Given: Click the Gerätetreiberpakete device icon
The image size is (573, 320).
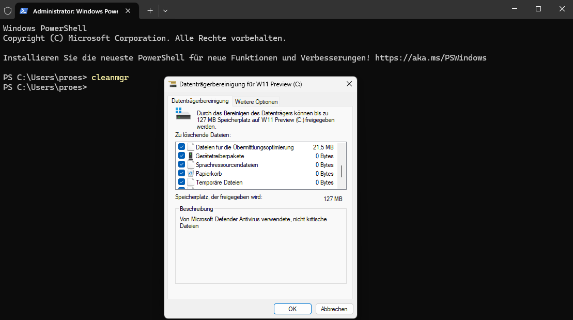Looking at the screenshot, I should [191, 156].
